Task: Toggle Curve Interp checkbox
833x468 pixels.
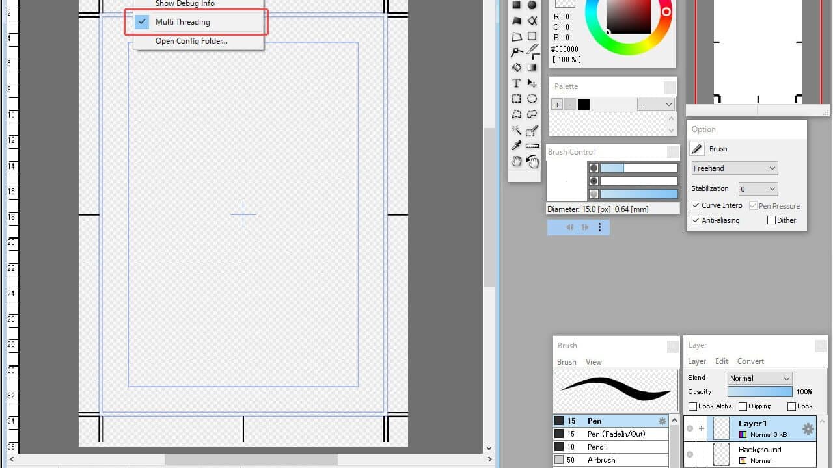Action: tap(696, 205)
